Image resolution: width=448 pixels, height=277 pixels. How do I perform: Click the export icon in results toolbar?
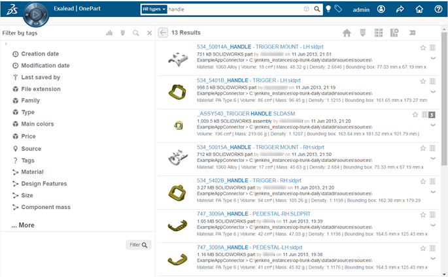point(412,33)
